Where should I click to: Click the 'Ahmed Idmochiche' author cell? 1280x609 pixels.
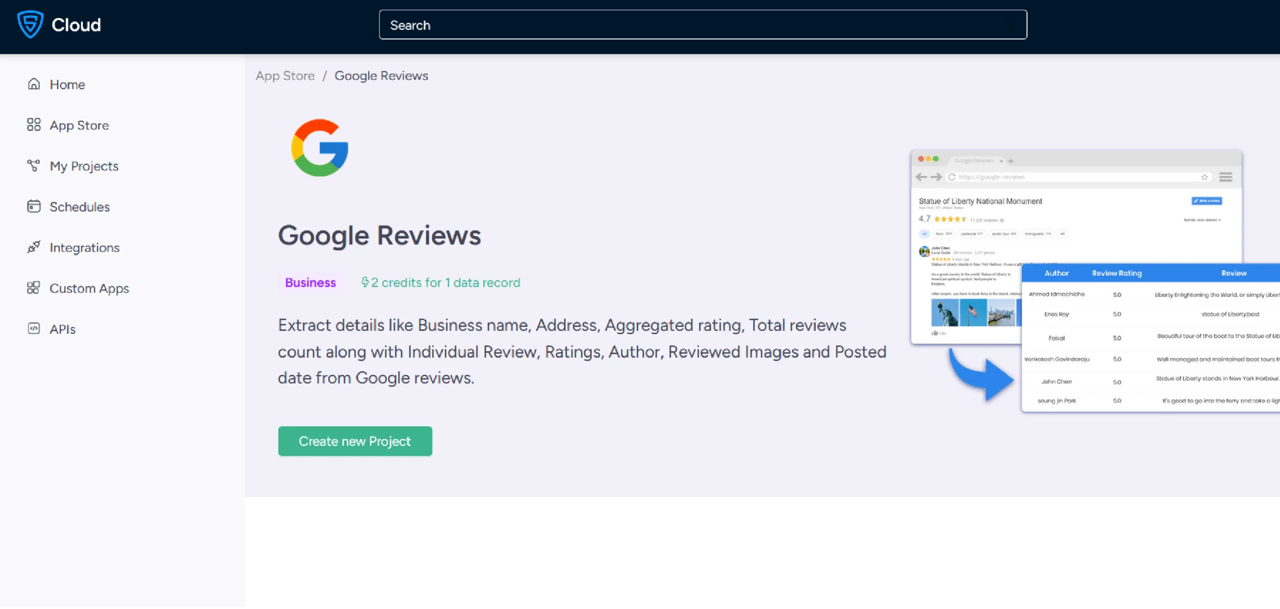1056,294
